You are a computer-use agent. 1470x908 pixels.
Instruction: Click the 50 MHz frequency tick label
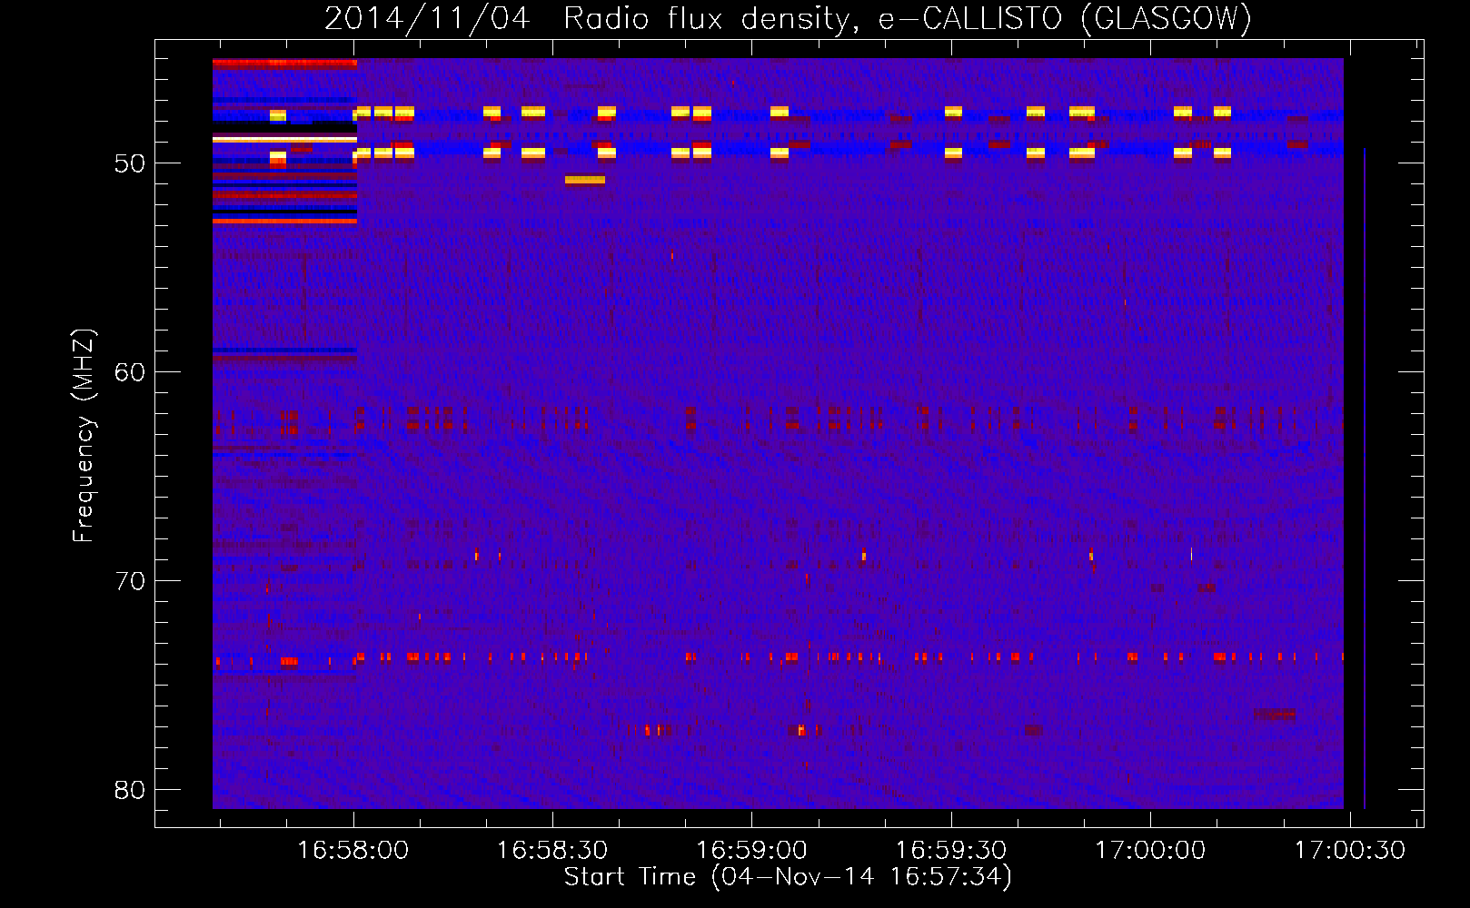(x=130, y=163)
